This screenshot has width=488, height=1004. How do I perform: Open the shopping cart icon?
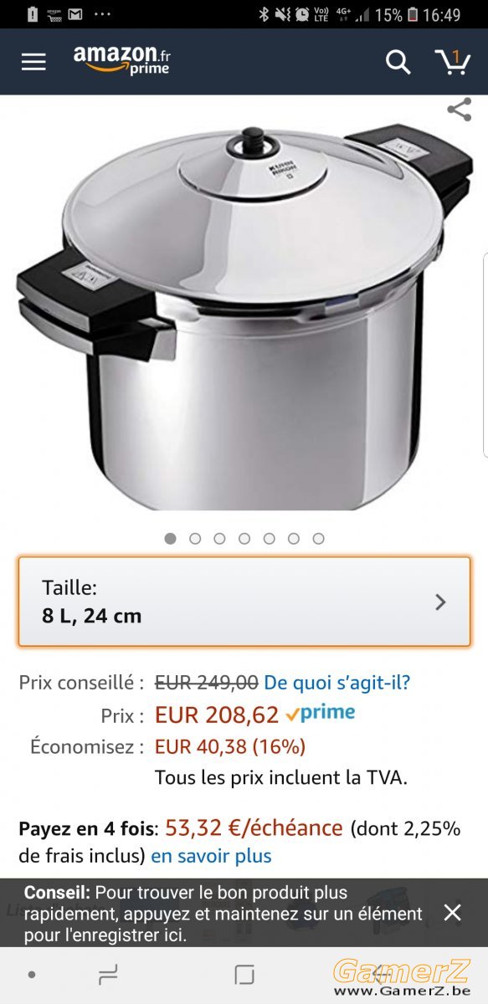click(x=452, y=62)
